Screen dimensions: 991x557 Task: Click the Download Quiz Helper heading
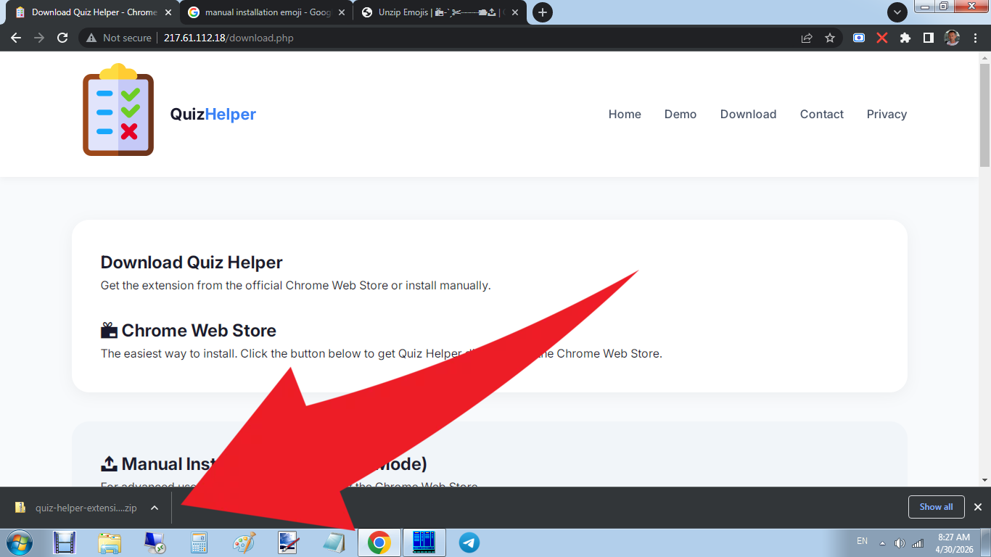(x=192, y=263)
